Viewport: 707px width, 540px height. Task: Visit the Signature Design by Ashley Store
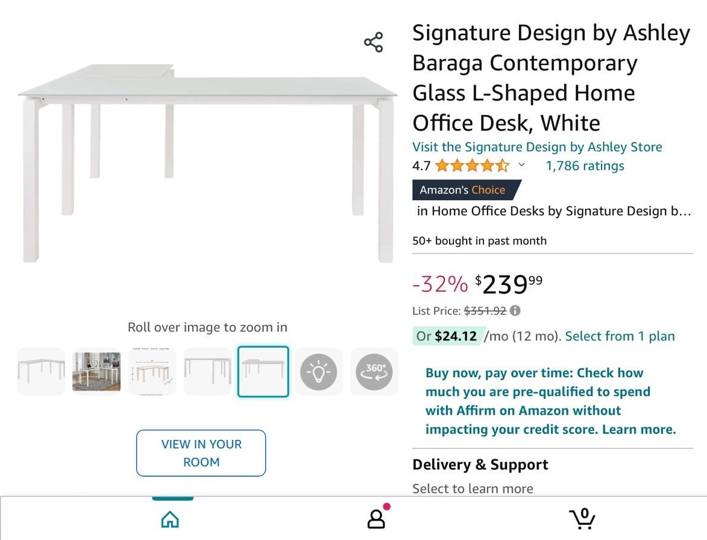537,147
